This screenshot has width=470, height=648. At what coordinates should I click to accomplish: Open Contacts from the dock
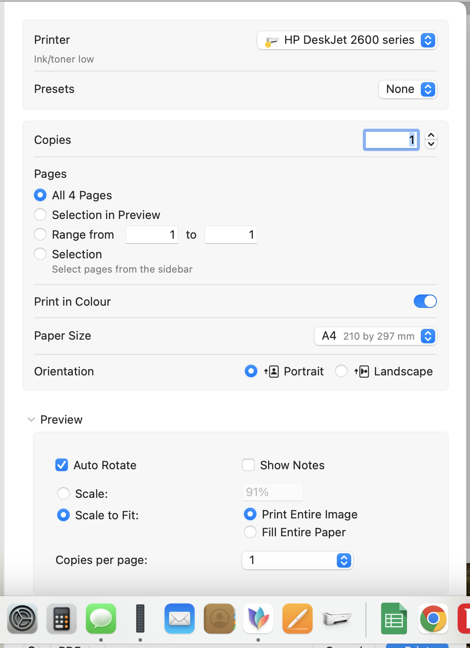point(219,619)
